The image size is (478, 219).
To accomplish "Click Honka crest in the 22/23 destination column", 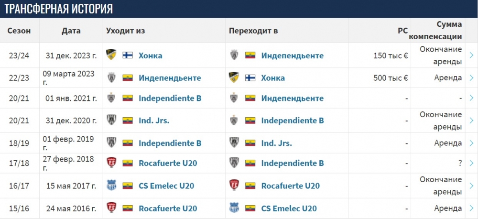I will pyautogui.click(x=234, y=77).
